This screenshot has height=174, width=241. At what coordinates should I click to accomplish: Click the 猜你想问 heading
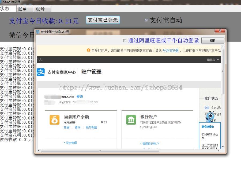[x=208, y=127]
